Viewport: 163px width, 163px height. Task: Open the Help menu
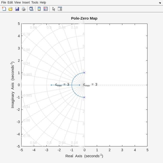click(43, 3)
